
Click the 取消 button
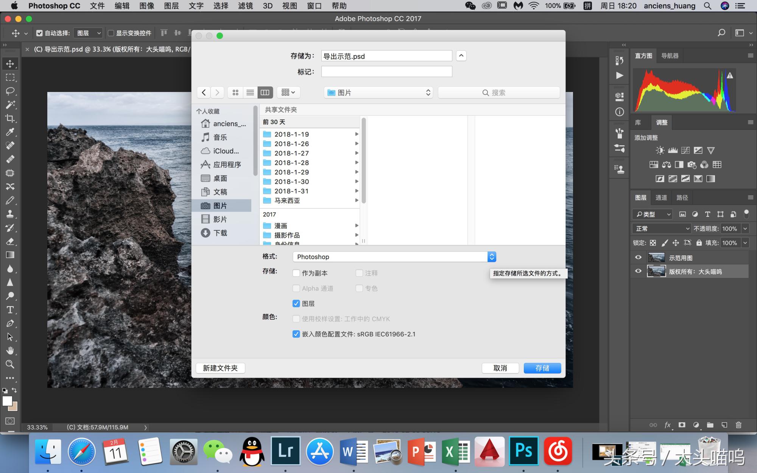(x=500, y=368)
